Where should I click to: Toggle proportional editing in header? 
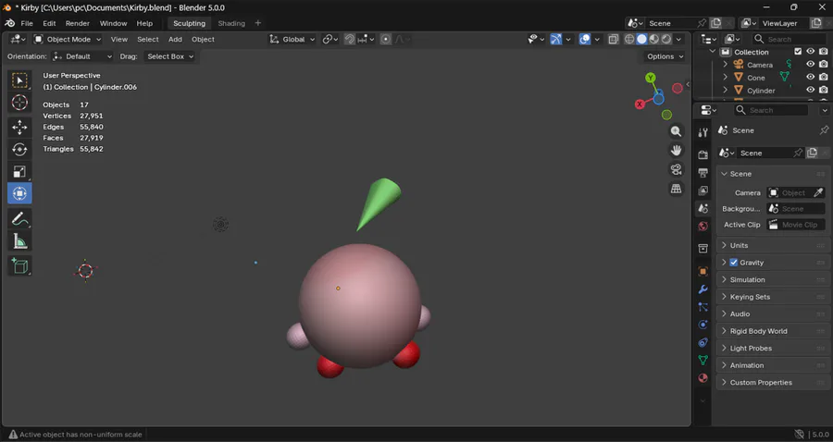[x=386, y=39]
